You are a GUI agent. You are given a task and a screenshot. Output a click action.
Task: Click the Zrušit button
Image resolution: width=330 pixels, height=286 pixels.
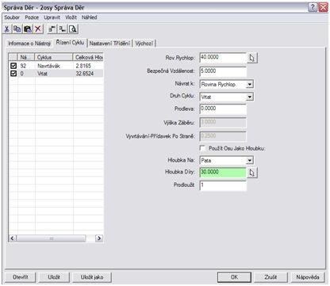click(x=271, y=277)
